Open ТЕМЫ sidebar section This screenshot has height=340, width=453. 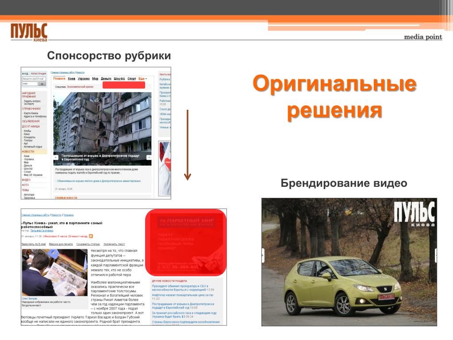25,190
